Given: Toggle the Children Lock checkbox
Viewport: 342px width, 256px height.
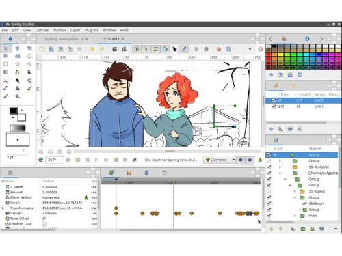Looking at the screenshot, I should point(44,224).
